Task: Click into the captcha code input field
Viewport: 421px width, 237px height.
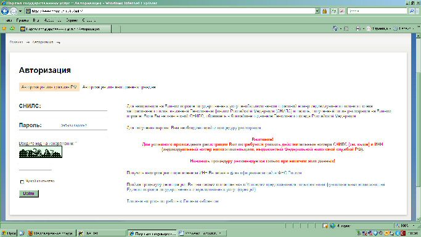Action: [x=35, y=166]
